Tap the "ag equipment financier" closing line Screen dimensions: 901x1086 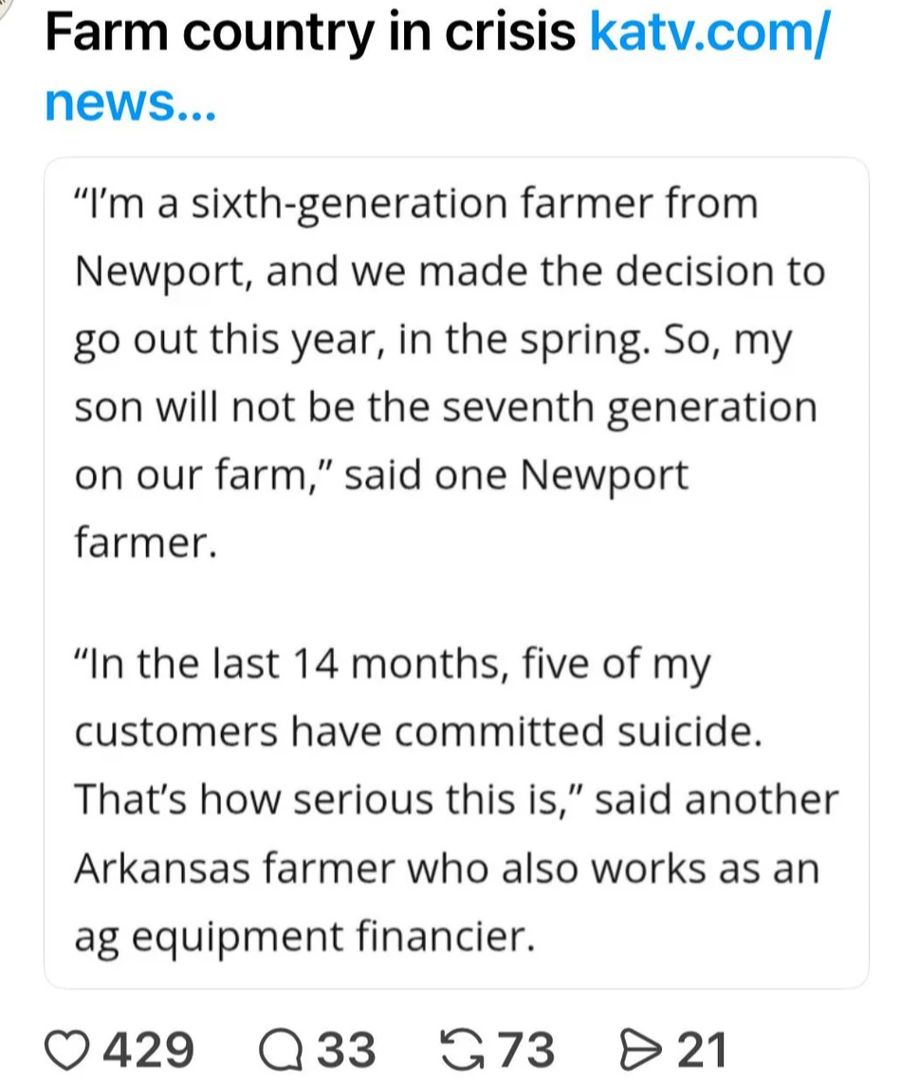click(x=304, y=936)
